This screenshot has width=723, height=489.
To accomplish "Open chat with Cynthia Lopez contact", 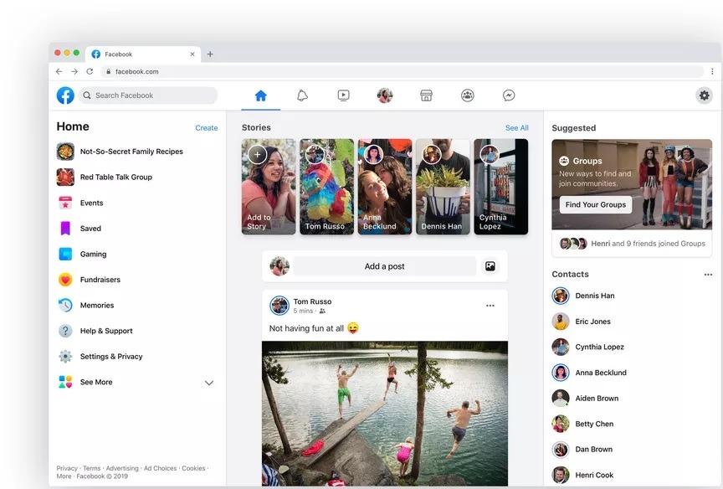I will coord(588,347).
